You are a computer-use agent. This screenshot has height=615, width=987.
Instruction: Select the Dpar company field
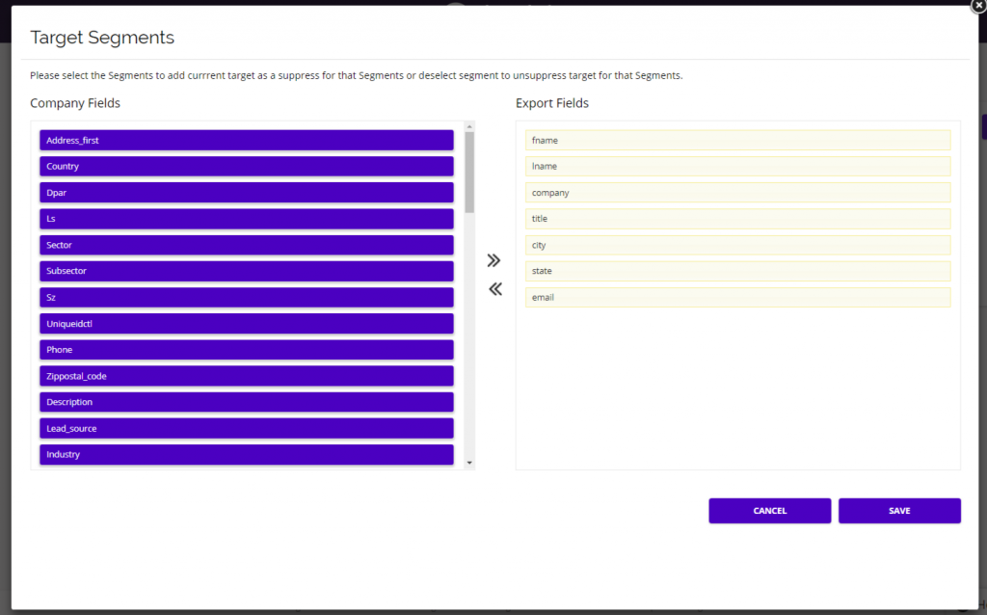(246, 192)
